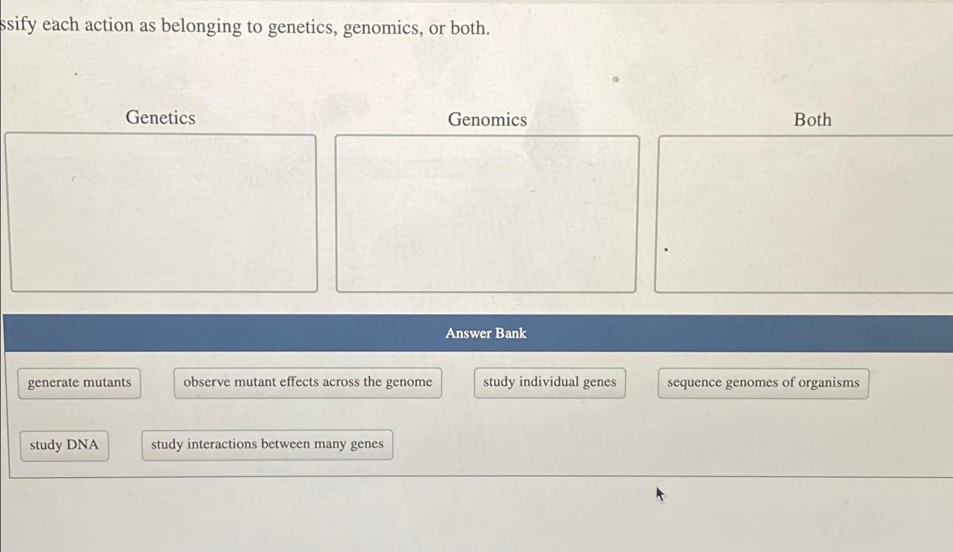Click the 'study DNA' answer tile
The height and width of the screenshot is (552, 953).
[64, 445]
